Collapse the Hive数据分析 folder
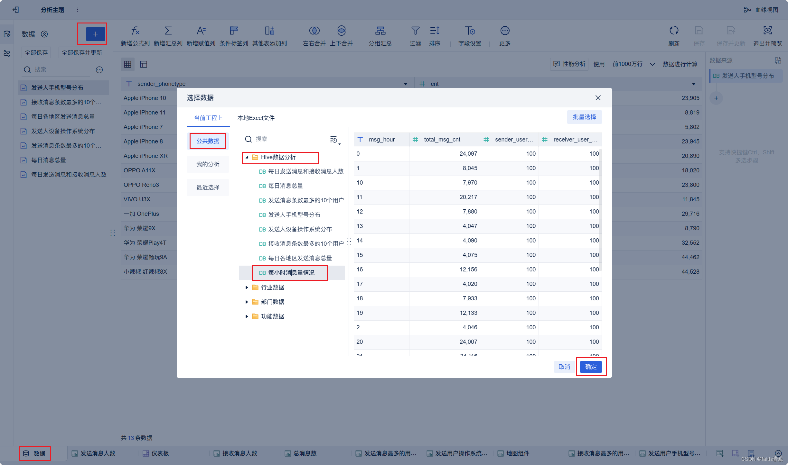Screen dimensions: 788x465 (247, 157)
